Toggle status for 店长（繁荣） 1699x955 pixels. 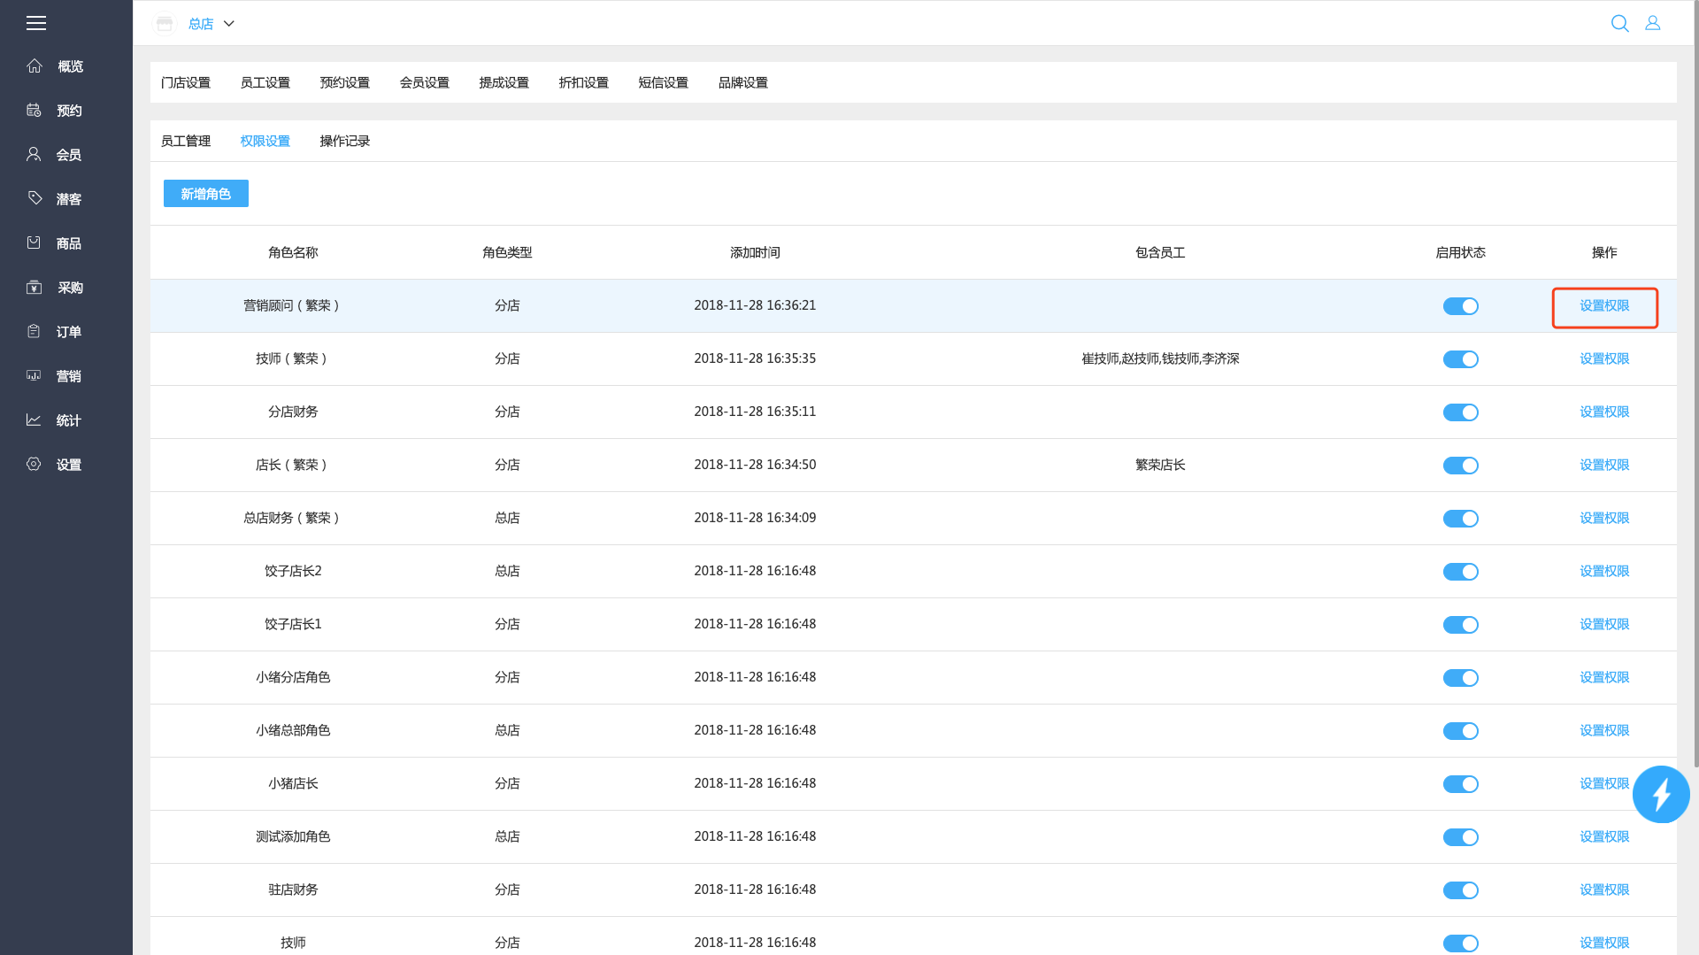pyautogui.click(x=1461, y=466)
